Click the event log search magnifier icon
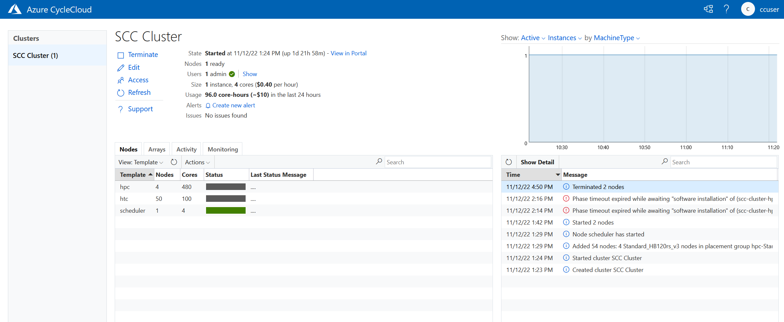784x322 pixels. pyautogui.click(x=665, y=161)
